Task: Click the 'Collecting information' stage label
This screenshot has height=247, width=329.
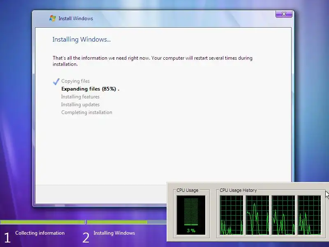Action: pyautogui.click(x=40, y=233)
